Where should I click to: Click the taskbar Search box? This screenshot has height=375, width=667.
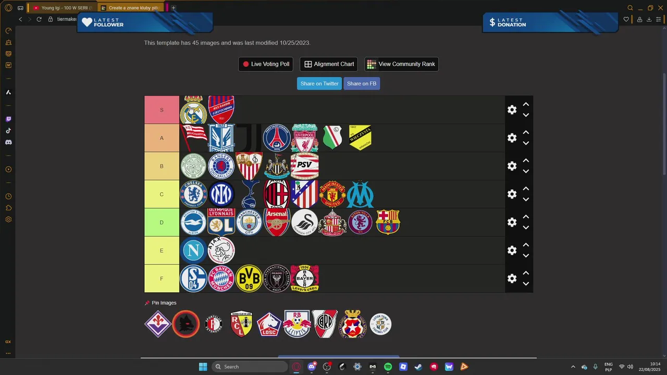pyautogui.click(x=250, y=367)
